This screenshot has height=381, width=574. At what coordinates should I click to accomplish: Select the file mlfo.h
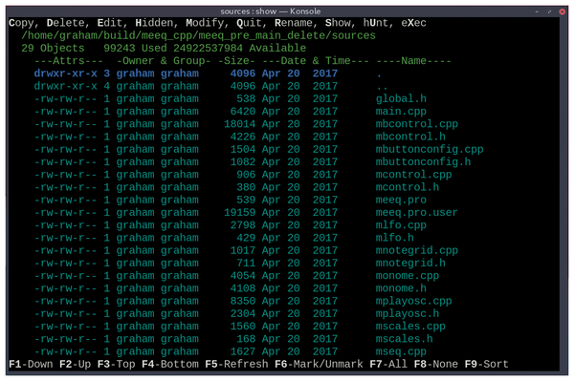(394, 238)
